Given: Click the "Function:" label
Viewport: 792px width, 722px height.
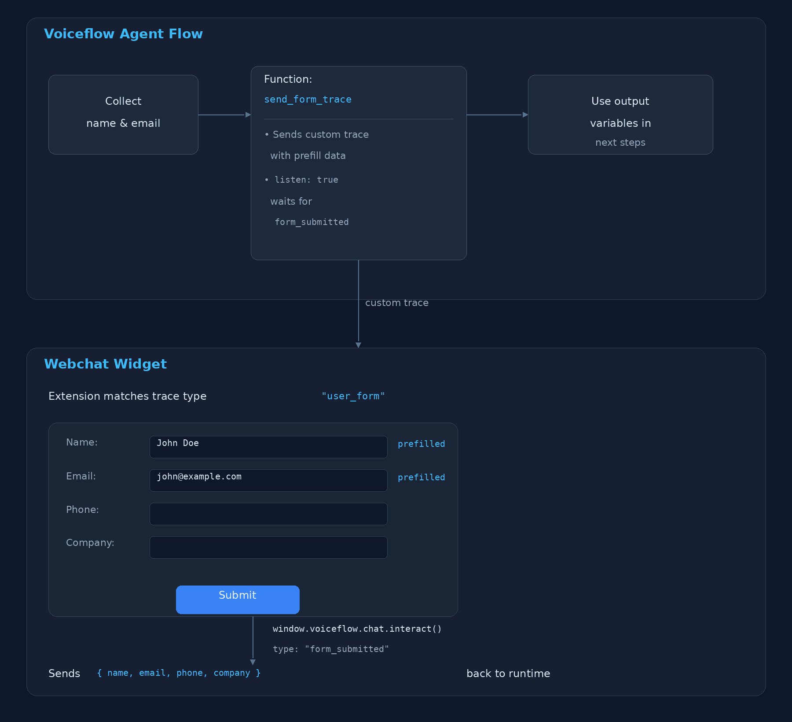Looking at the screenshot, I should [288, 79].
